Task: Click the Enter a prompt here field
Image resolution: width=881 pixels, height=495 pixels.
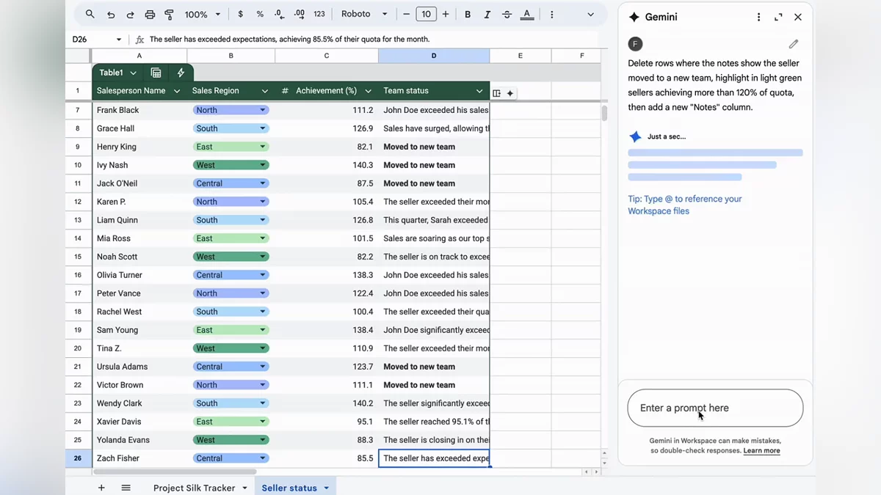Action: pyautogui.click(x=714, y=408)
